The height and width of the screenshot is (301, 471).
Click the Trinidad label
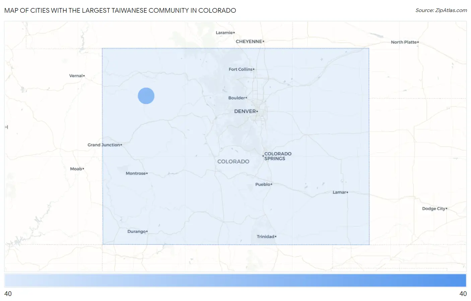click(266, 236)
